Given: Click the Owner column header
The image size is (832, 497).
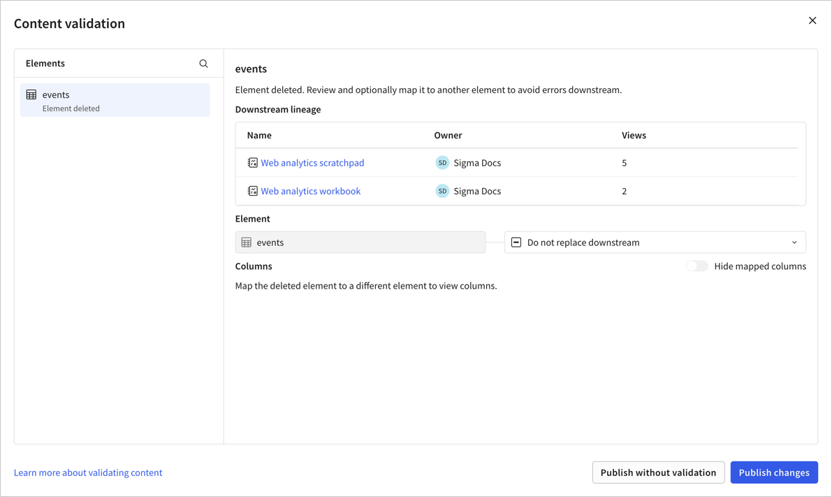Looking at the screenshot, I should tap(448, 135).
